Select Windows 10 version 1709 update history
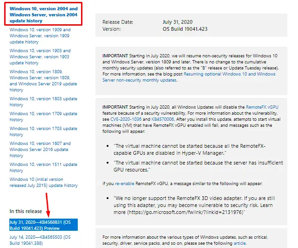Viewport: 298px width, 248px height. click(x=43, y=117)
